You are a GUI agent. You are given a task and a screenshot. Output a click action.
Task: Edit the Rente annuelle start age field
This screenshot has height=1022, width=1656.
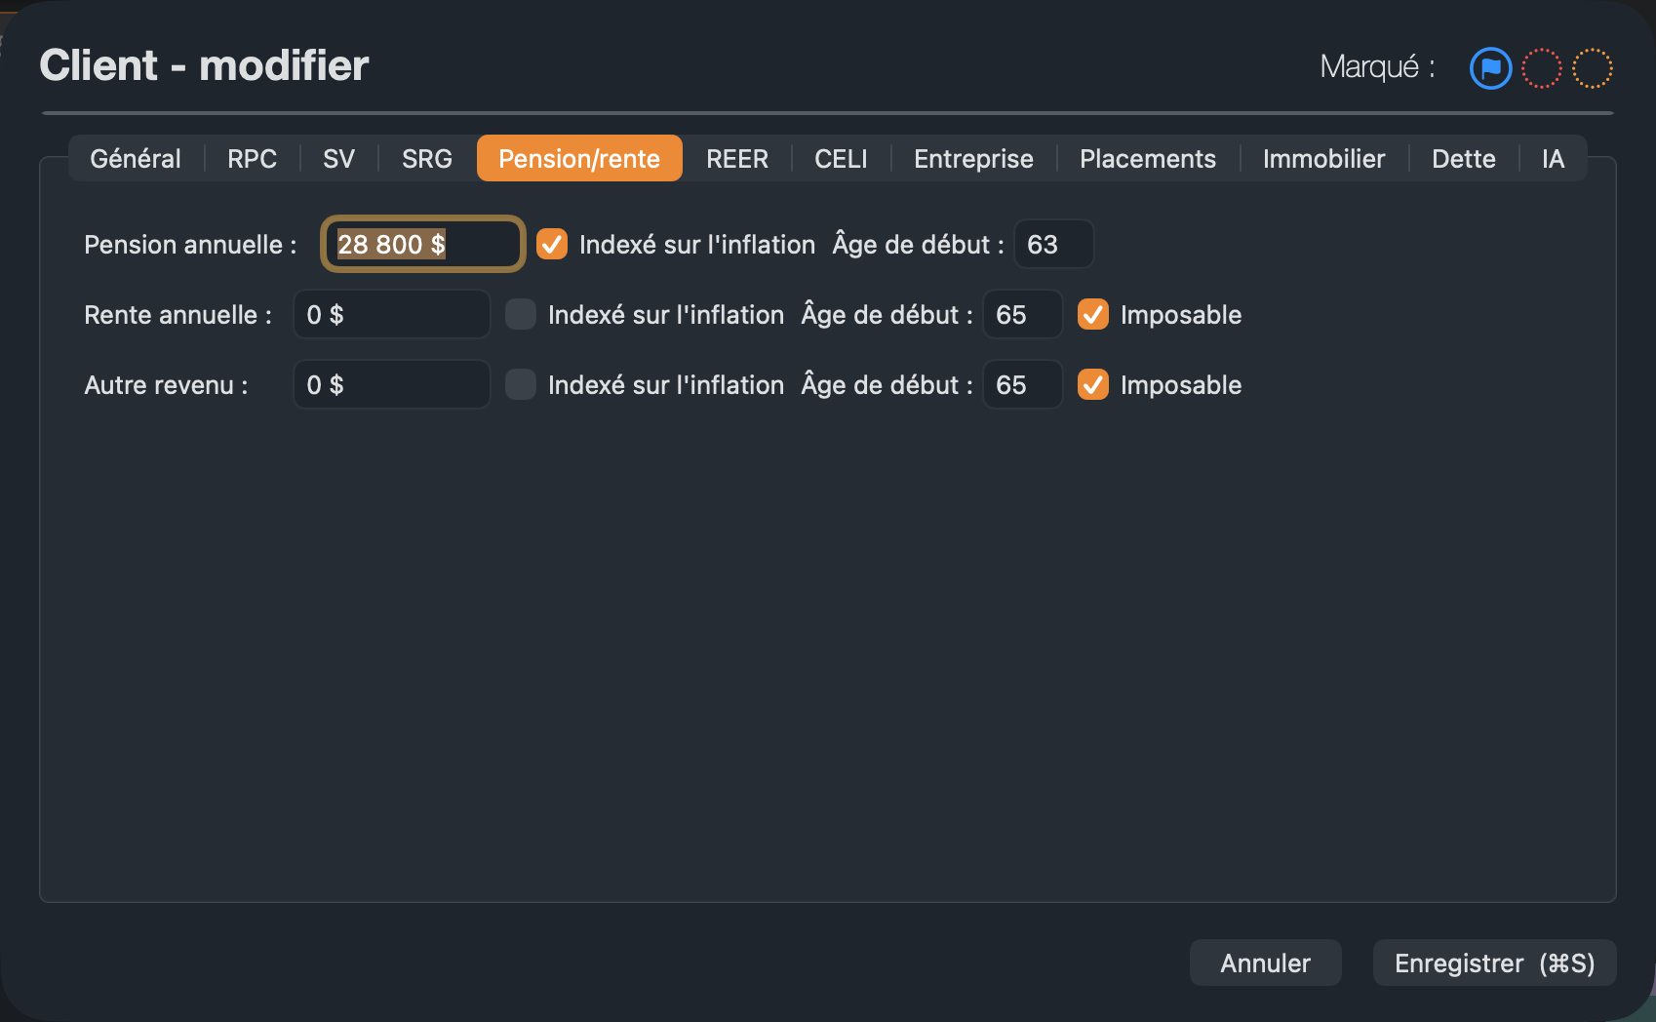pyautogui.click(x=1023, y=314)
